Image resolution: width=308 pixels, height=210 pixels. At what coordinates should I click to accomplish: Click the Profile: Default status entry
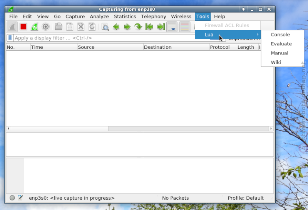point(246,198)
